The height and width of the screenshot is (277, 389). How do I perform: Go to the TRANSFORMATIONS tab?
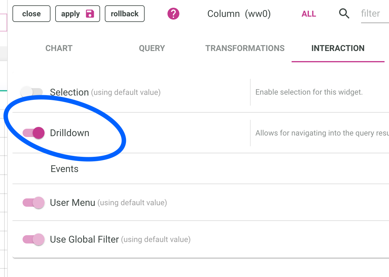click(245, 48)
